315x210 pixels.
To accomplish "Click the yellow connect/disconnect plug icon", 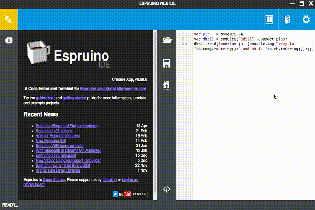I will tap(9, 20).
